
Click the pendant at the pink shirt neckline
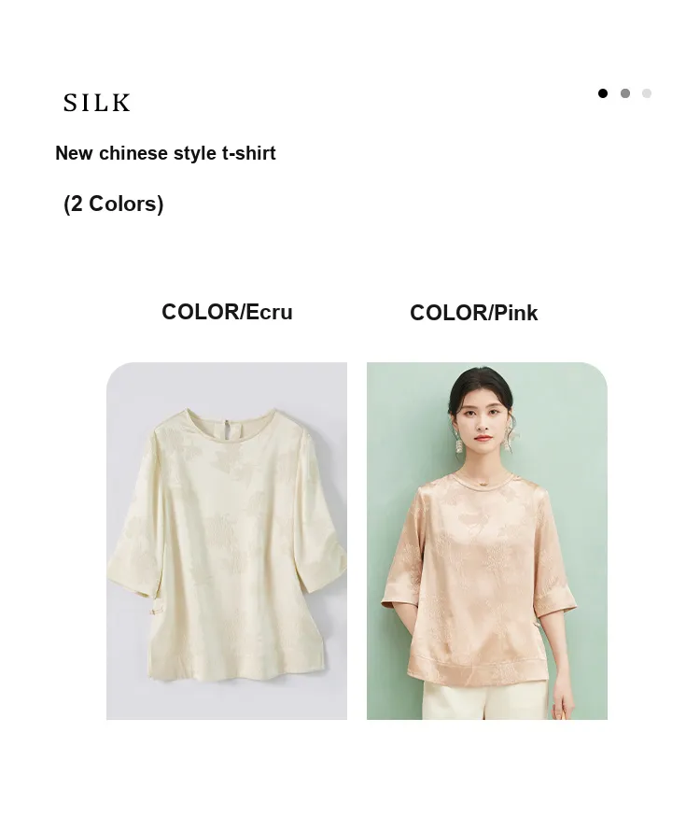coord(482,482)
